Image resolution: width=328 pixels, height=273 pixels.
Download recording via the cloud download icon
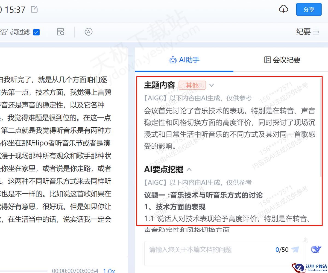(x=284, y=9)
